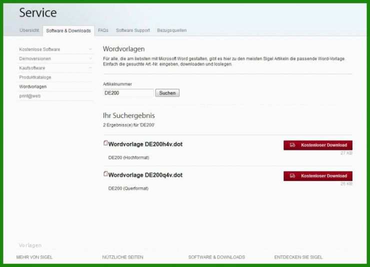Go to the Bezugsquellen tab

tap(172, 30)
